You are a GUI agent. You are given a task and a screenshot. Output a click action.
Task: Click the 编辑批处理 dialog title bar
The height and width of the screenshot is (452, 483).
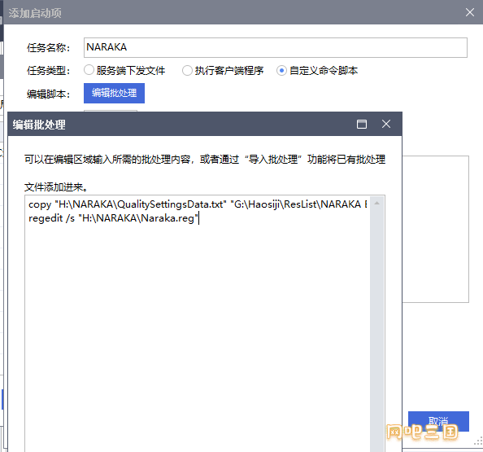coord(205,124)
